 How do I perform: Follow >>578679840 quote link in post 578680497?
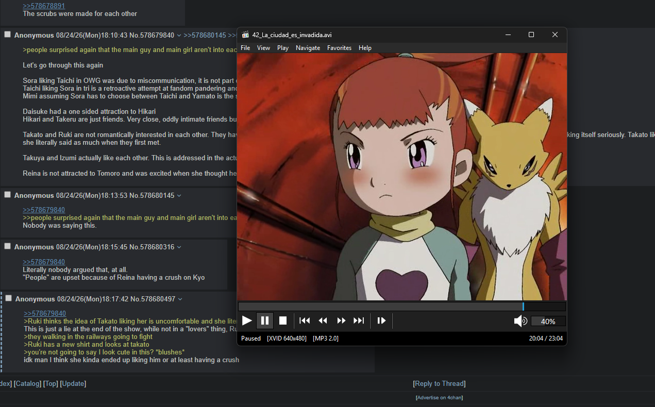tap(45, 314)
